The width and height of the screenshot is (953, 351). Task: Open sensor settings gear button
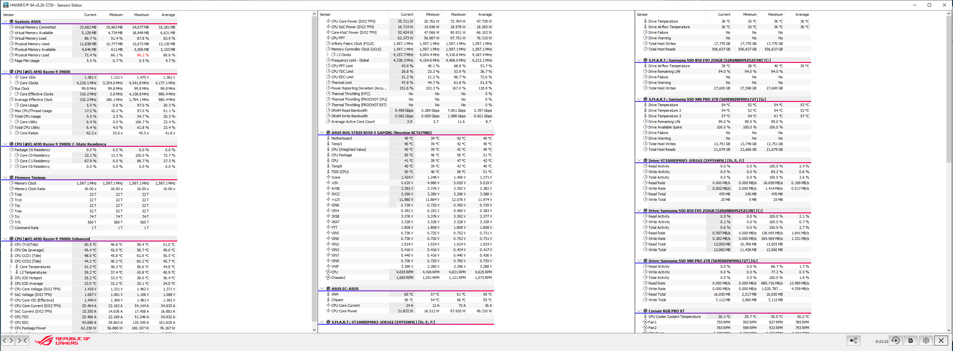tap(926, 341)
